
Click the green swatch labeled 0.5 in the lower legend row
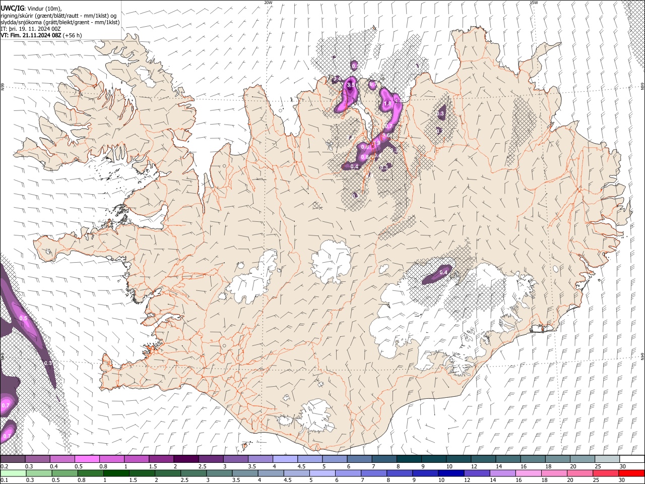click(64, 473)
